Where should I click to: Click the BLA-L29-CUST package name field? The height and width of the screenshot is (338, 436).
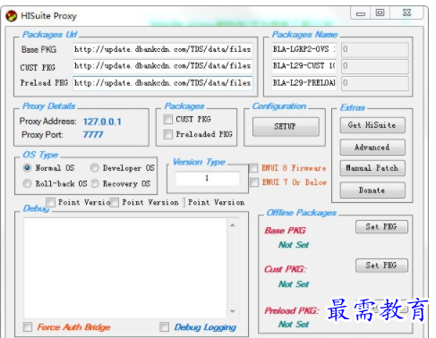point(303,66)
